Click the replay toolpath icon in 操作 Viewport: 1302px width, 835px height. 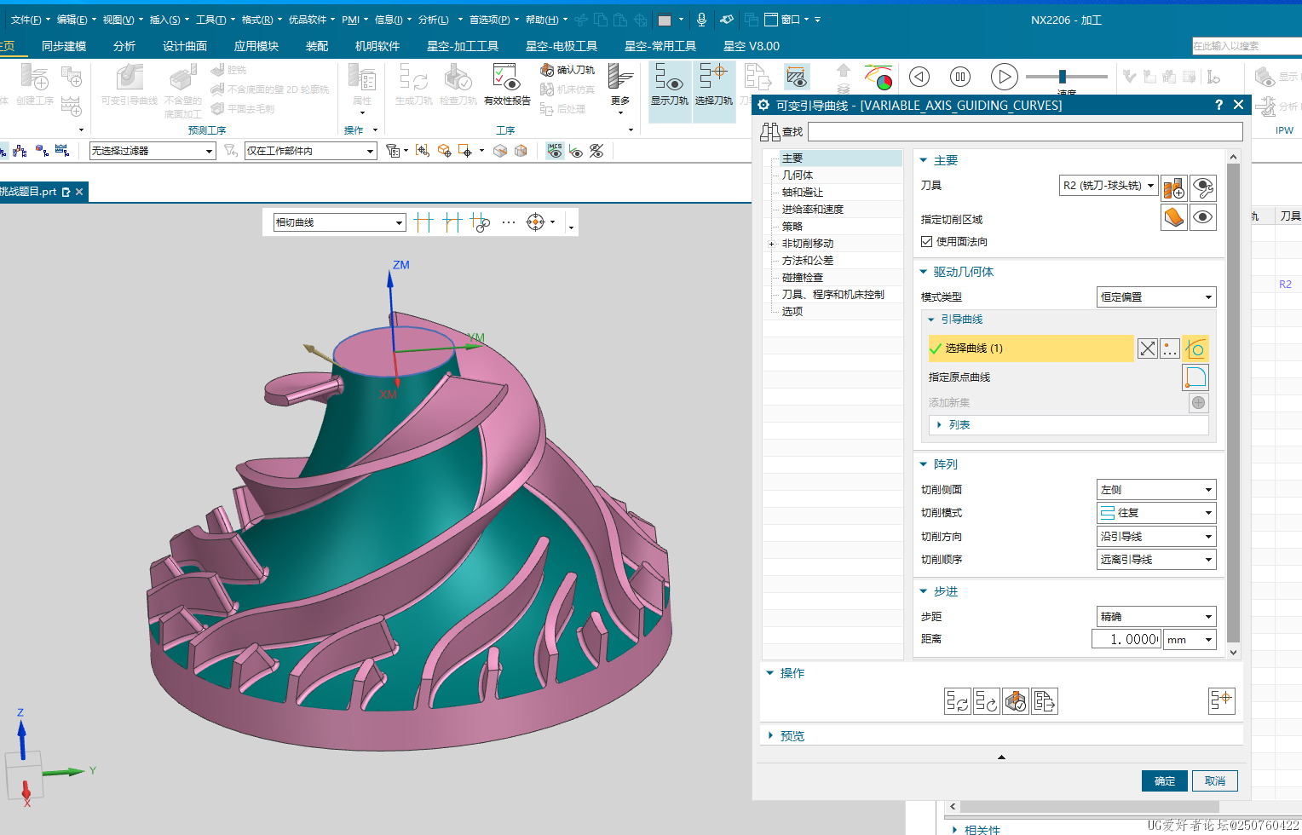tap(987, 701)
